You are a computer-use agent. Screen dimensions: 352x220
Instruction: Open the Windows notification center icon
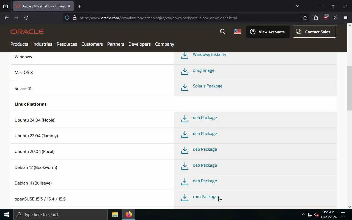pos(343,215)
